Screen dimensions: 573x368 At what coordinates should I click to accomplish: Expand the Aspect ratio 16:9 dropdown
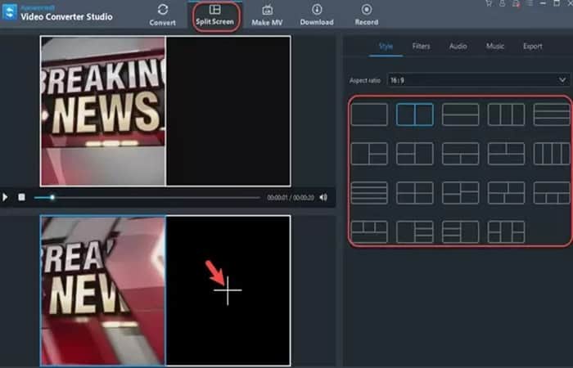pyautogui.click(x=478, y=80)
